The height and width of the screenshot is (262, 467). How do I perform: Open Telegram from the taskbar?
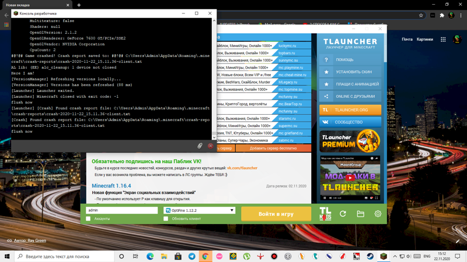191,256
